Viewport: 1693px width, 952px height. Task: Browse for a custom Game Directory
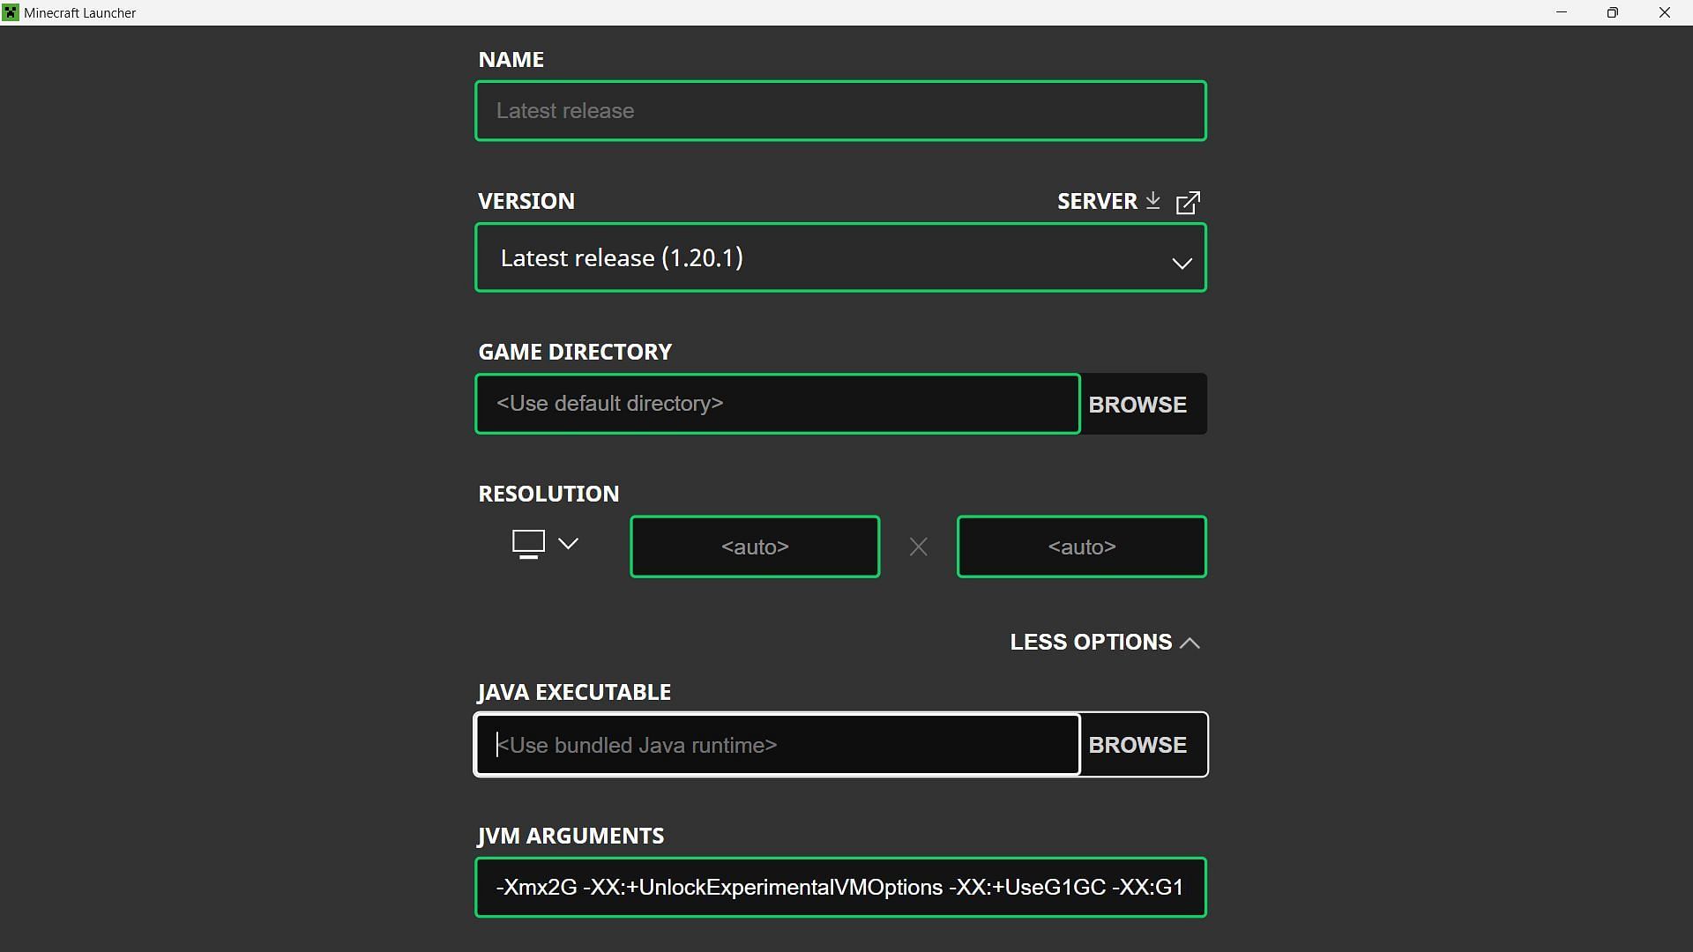(1137, 405)
